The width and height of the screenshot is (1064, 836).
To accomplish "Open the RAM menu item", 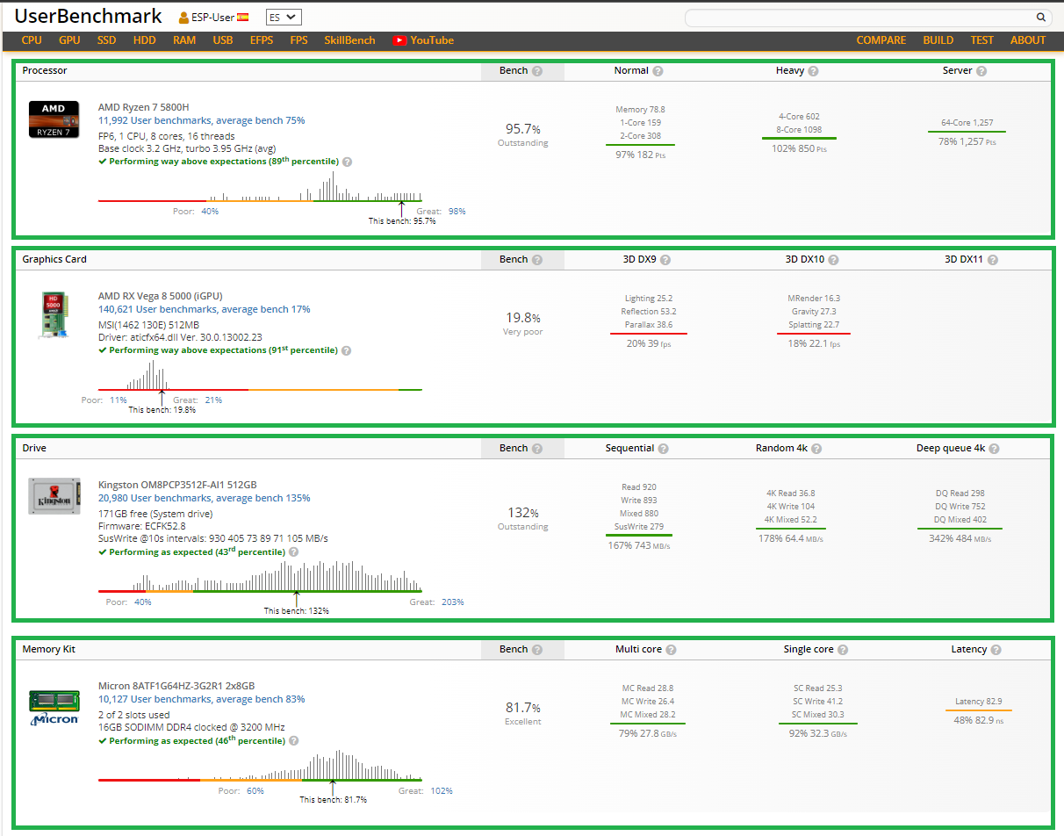I will (184, 40).
